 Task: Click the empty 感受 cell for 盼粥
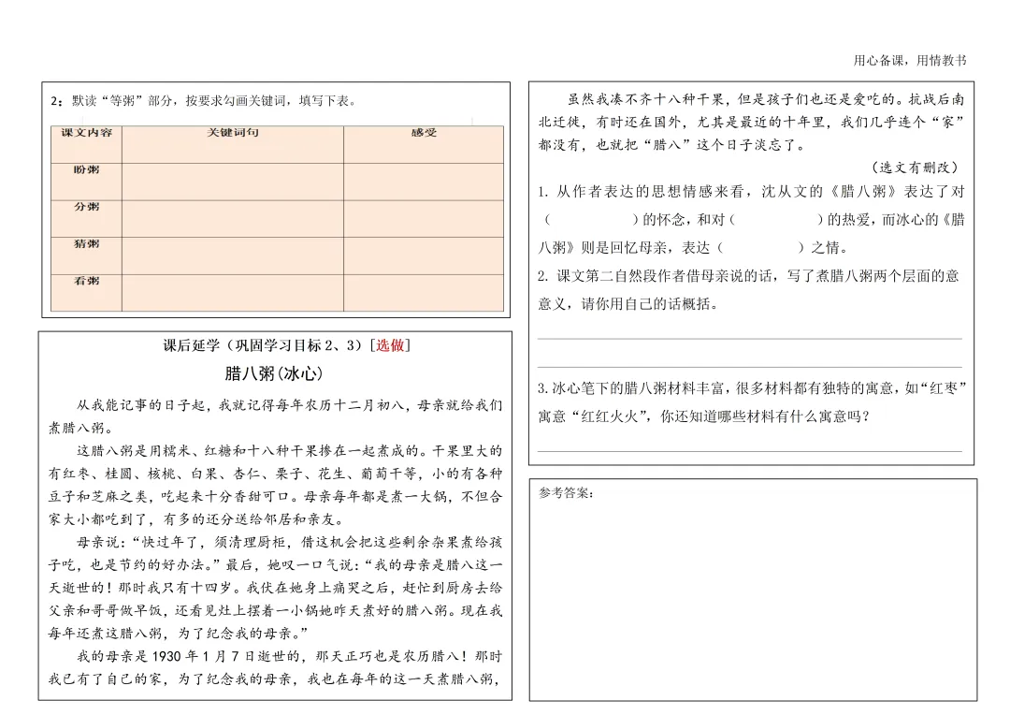point(424,182)
